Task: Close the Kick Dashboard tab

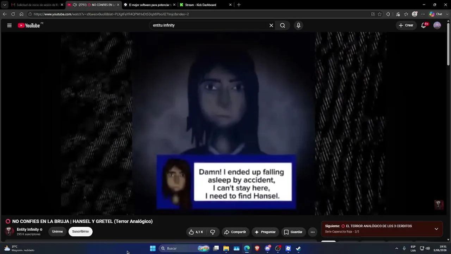Action: (230, 5)
